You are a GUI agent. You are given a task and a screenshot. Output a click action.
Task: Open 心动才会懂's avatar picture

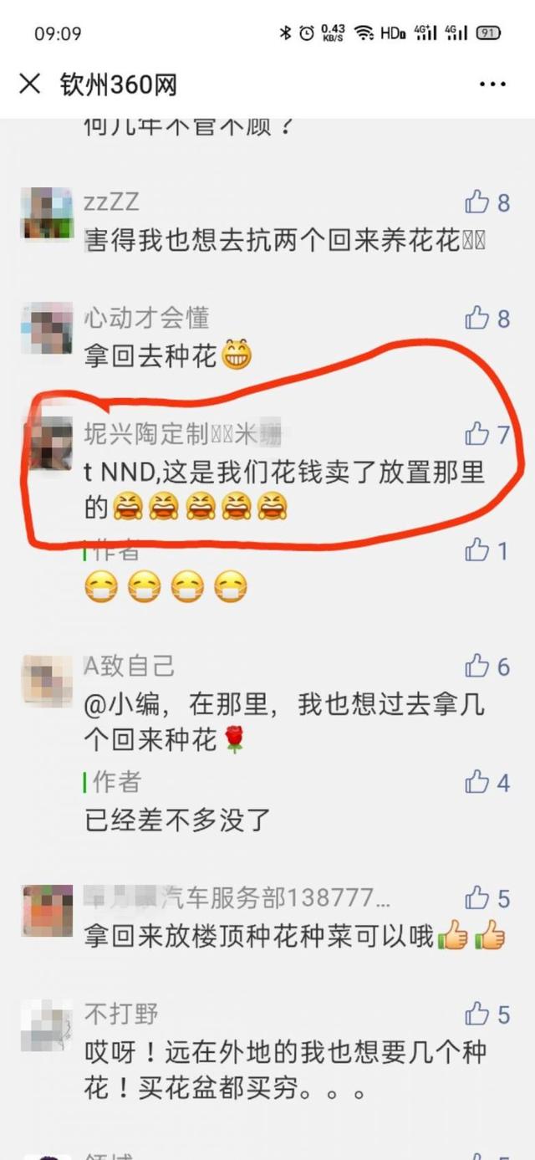click(x=47, y=329)
